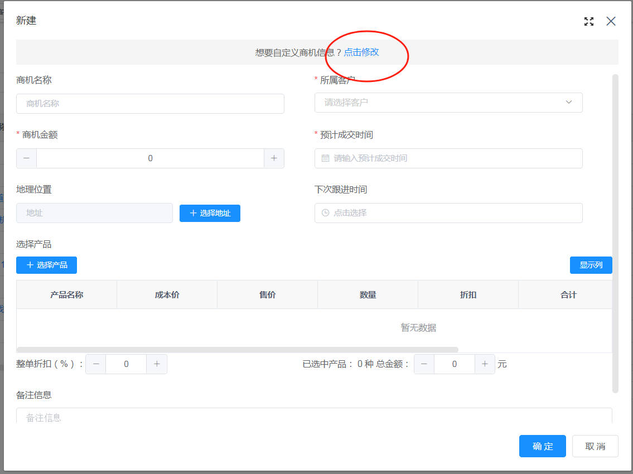This screenshot has width=633, height=474.
Task: Click the 选择地址 button
Action: 210,213
